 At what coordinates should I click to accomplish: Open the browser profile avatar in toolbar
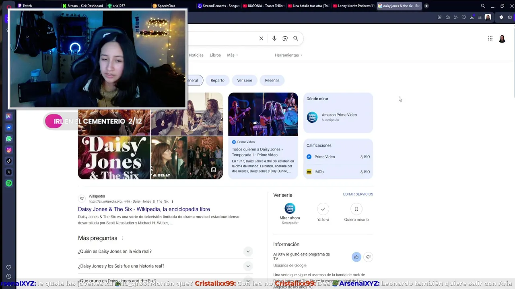point(488,17)
